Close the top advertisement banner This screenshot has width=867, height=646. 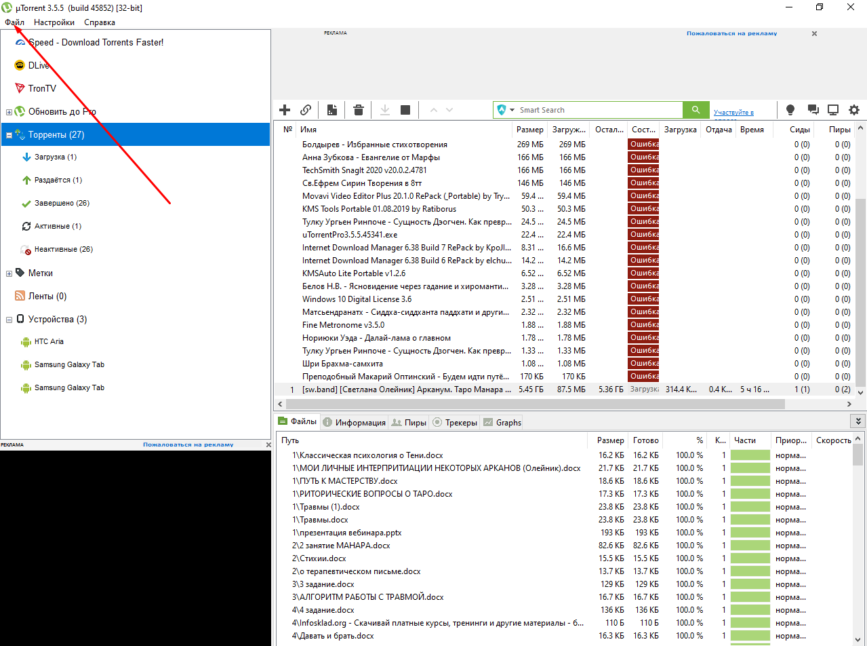[814, 33]
